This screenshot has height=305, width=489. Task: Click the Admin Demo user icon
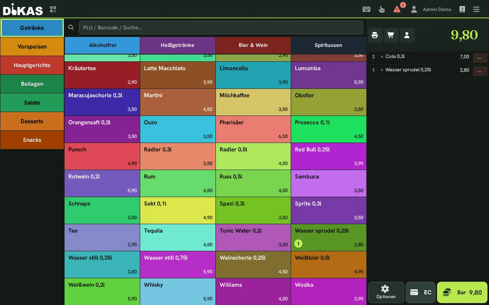point(414,9)
